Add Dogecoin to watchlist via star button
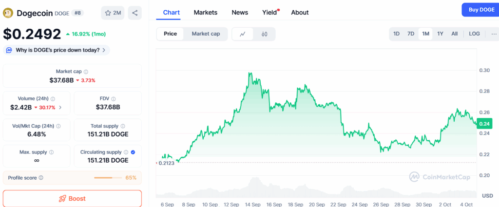Viewport: 499px width, 207px height. pyautogui.click(x=113, y=13)
